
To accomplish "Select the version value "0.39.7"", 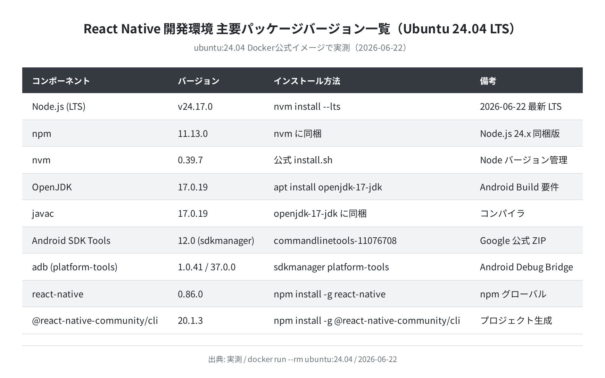I will click(190, 160).
